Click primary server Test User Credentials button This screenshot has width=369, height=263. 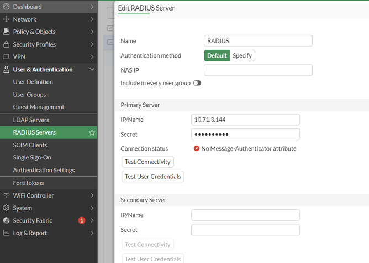153,177
